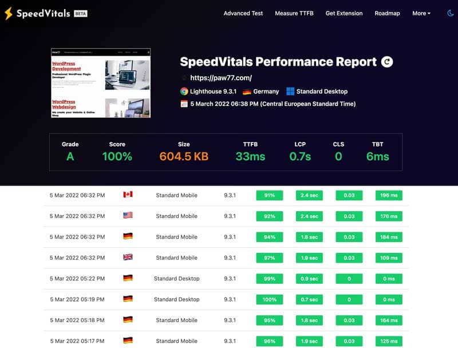Click the 1.8 sec badge in the 94% row

click(x=309, y=237)
